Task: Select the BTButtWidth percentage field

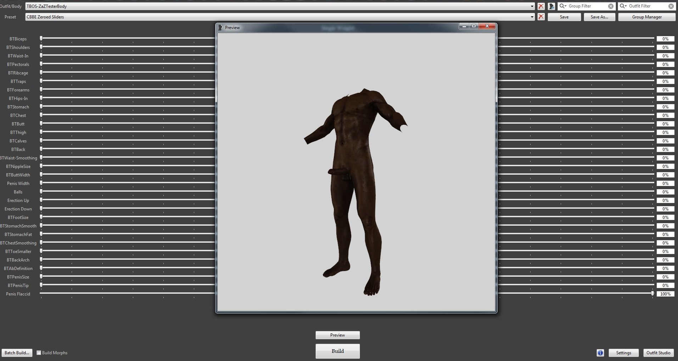Action: pyautogui.click(x=666, y=175)
